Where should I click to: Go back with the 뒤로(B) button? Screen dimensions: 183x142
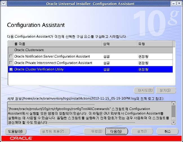coord(94,131)
